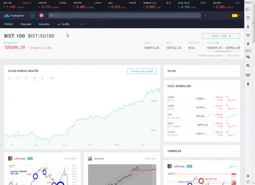Open MrUmut's channel chart thumbnail

click(x=122, y=174)
